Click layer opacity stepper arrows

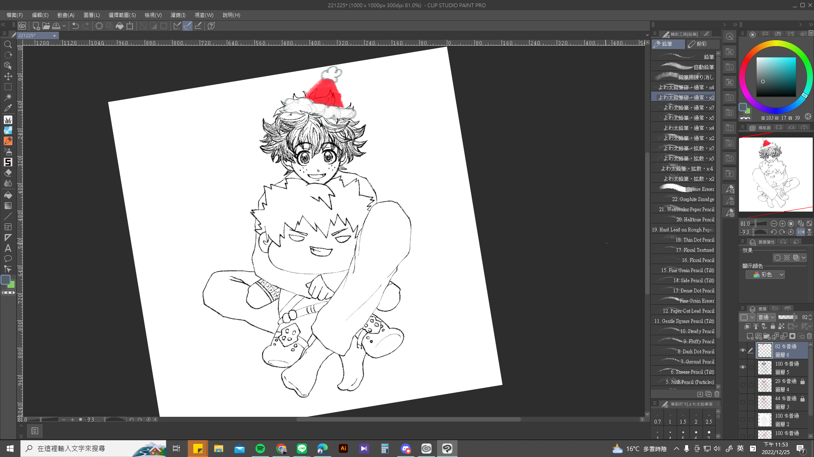810,317
